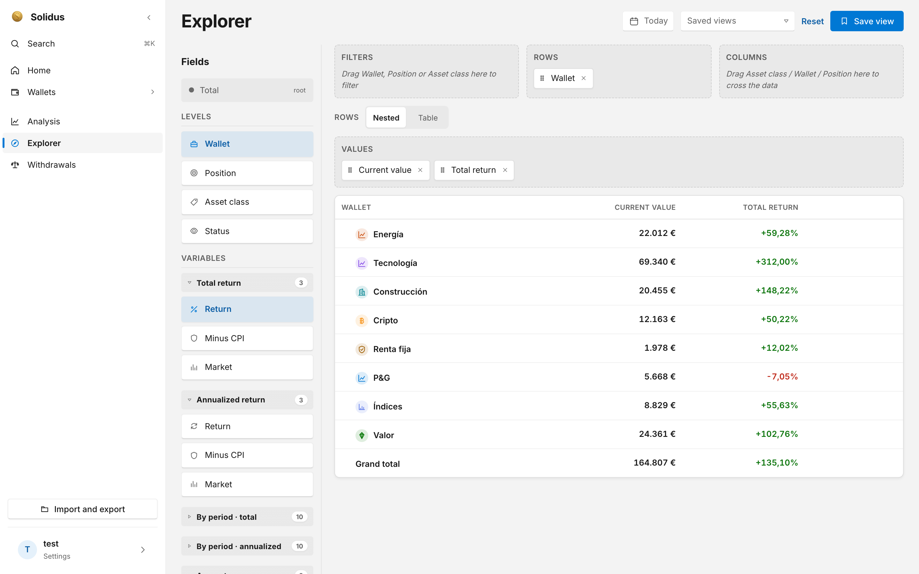The image size is (919, 574).
Task: Click the Tecnología row name
Action: (x=395, y=263)
